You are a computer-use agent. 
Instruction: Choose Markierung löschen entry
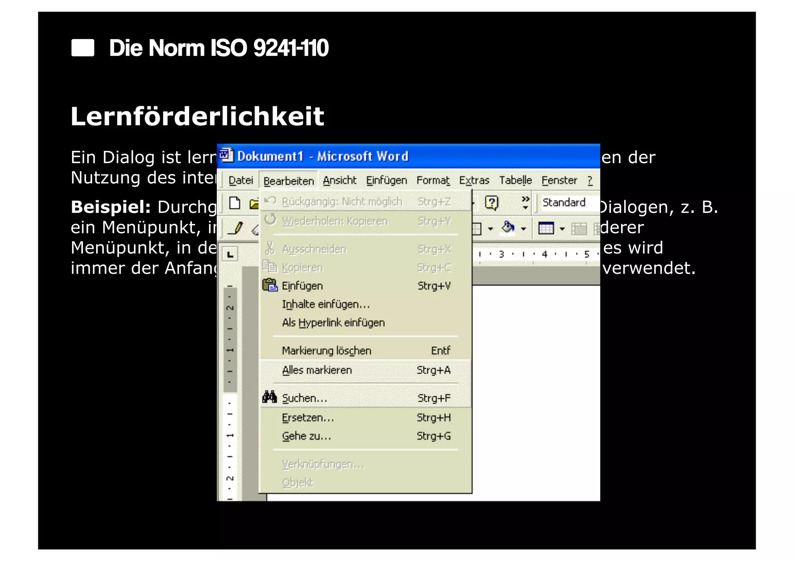(365, 350)
